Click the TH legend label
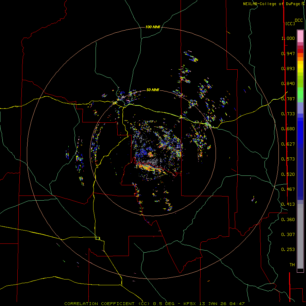This screenshot has height=306, width=306. [x=292, y=265]
